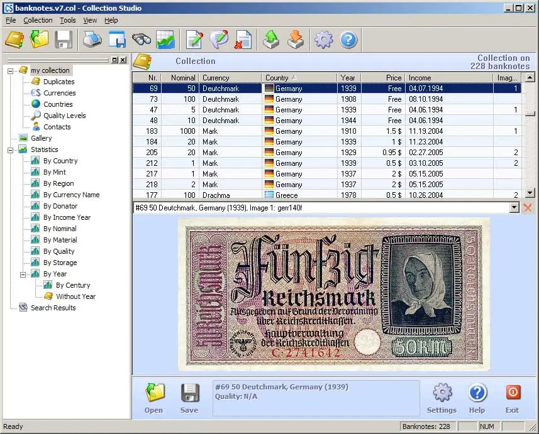The height and width of the screenshot is (434, 539).
Task: Collapse the By Year tree node
Action: pyautogui.click(x=23, y=274)
